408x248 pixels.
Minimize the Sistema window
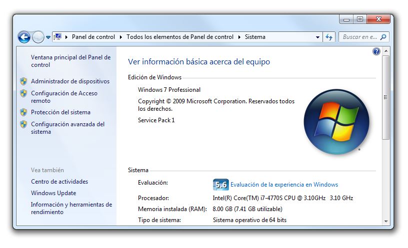pos(346,19)
